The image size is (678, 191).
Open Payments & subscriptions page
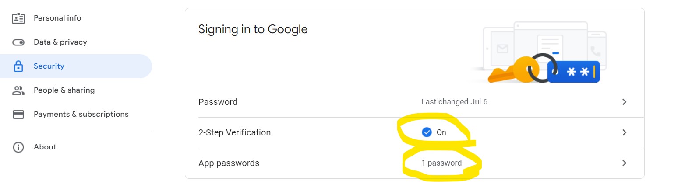[x=81, y=114]
